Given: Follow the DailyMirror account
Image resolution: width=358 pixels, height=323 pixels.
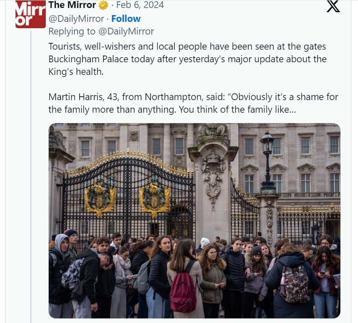Looking at the screenshot, I should tap(126, 19).
